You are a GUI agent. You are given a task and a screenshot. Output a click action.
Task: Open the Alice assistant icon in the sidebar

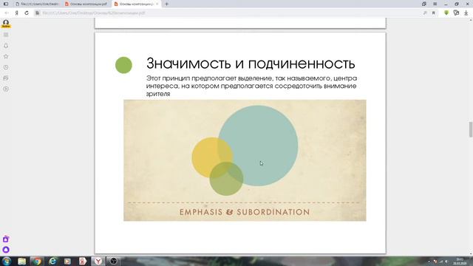tap(6, 250)
